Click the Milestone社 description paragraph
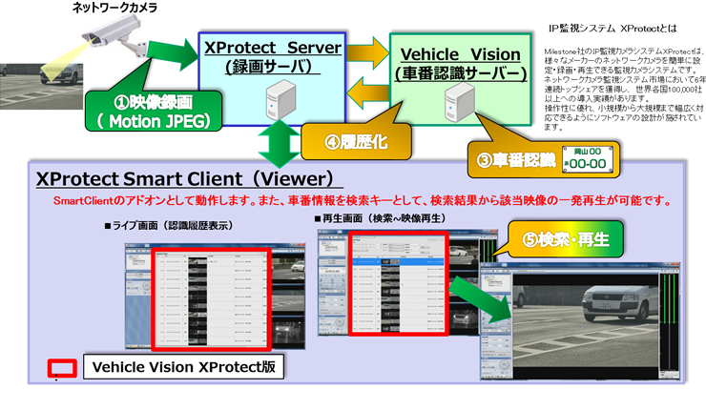Viewport: 706px width, 410px height. tap(624, 89)
